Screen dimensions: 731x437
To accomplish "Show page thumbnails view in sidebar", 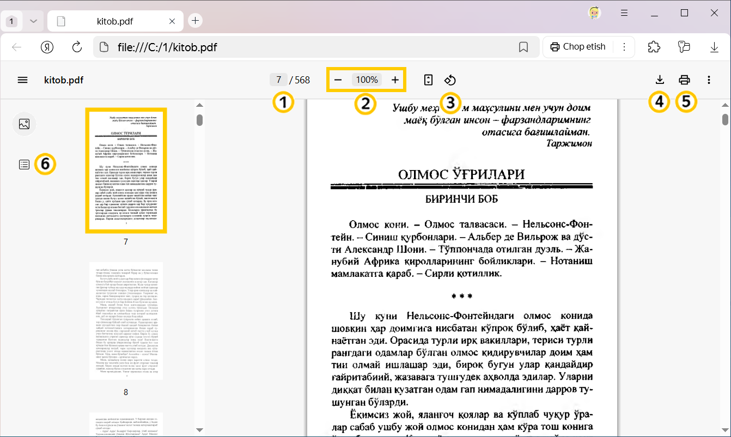I will (24, 124).
